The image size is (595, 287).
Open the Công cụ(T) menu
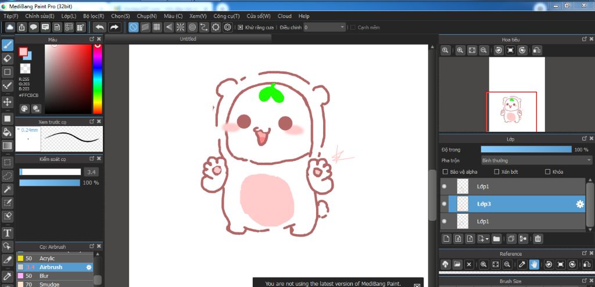tap(227, 16)
